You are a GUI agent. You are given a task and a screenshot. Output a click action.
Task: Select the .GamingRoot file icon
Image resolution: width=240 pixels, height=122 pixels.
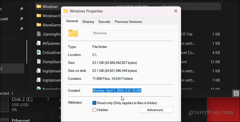point(39,34)
